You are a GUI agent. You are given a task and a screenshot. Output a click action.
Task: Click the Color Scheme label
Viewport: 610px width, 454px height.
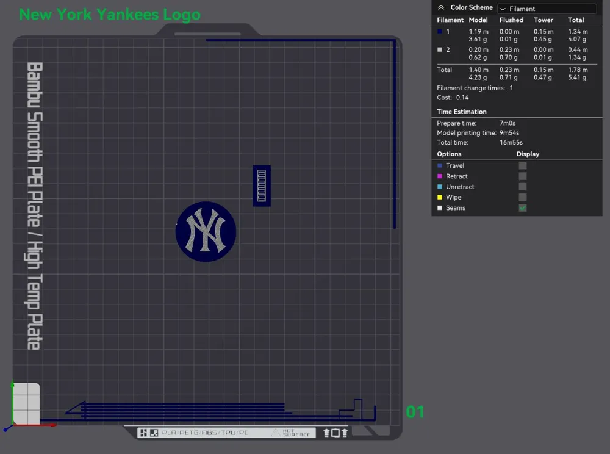click(x=472, y=7)
